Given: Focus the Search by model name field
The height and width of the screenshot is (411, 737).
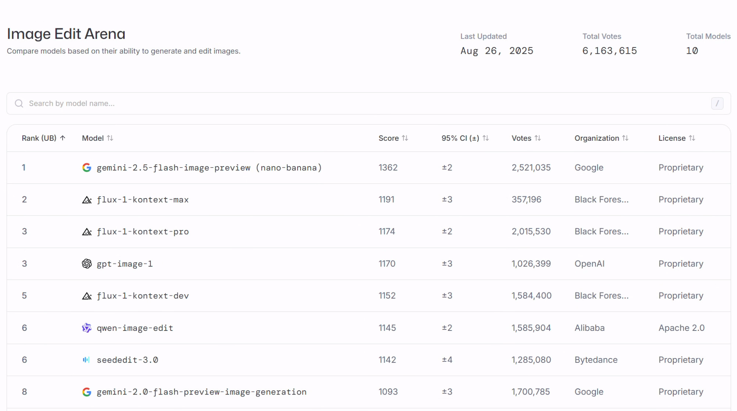Looking at the screenshot, I should pos(368,103).
